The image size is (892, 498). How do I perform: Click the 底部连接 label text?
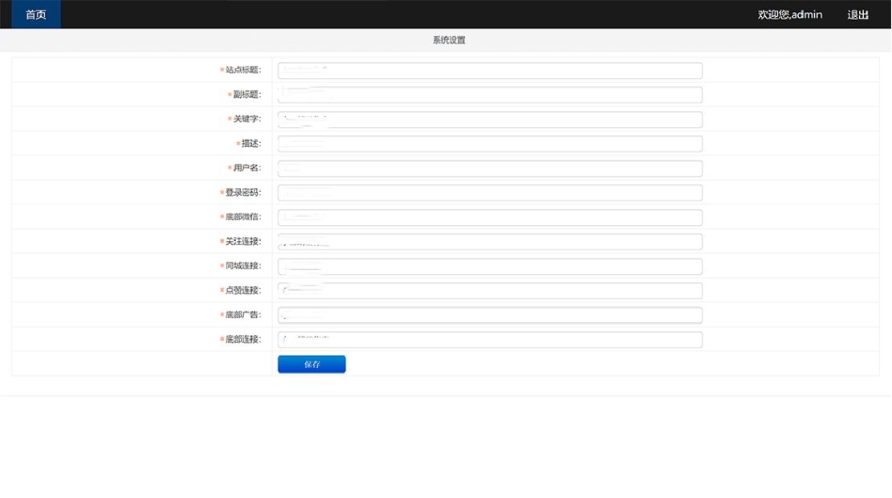click(242, 340)
